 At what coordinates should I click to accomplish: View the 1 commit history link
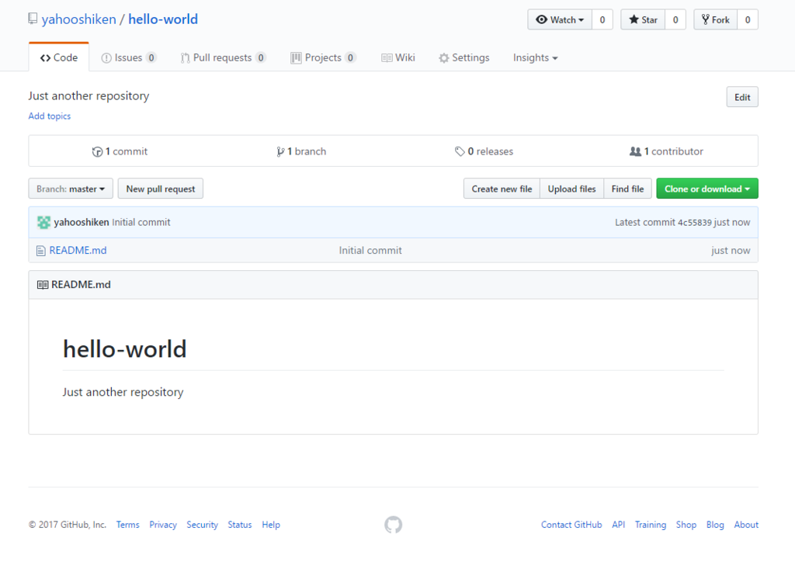pyautogui.click(x=120, y=151)
